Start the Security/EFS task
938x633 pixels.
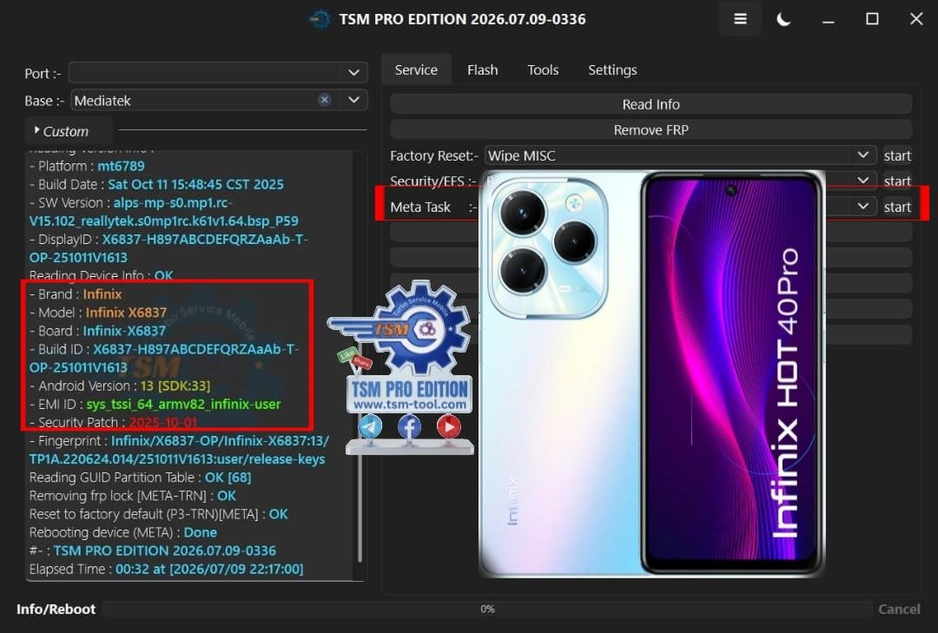(x=897, y=181)
